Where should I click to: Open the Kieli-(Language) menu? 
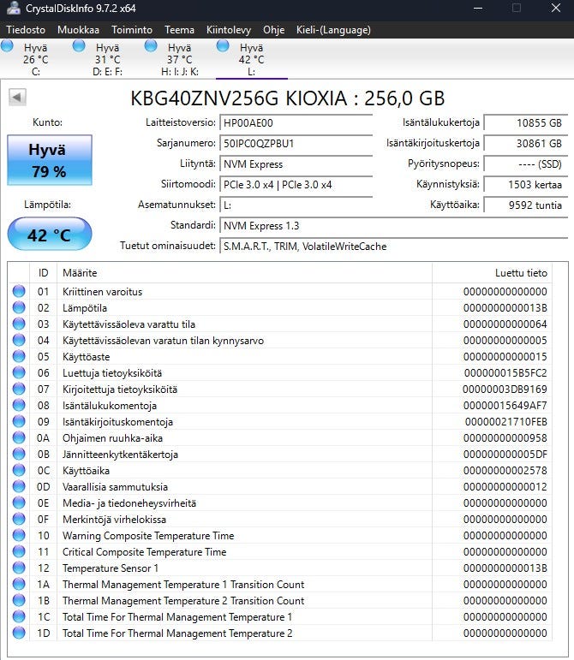[332, 30]
